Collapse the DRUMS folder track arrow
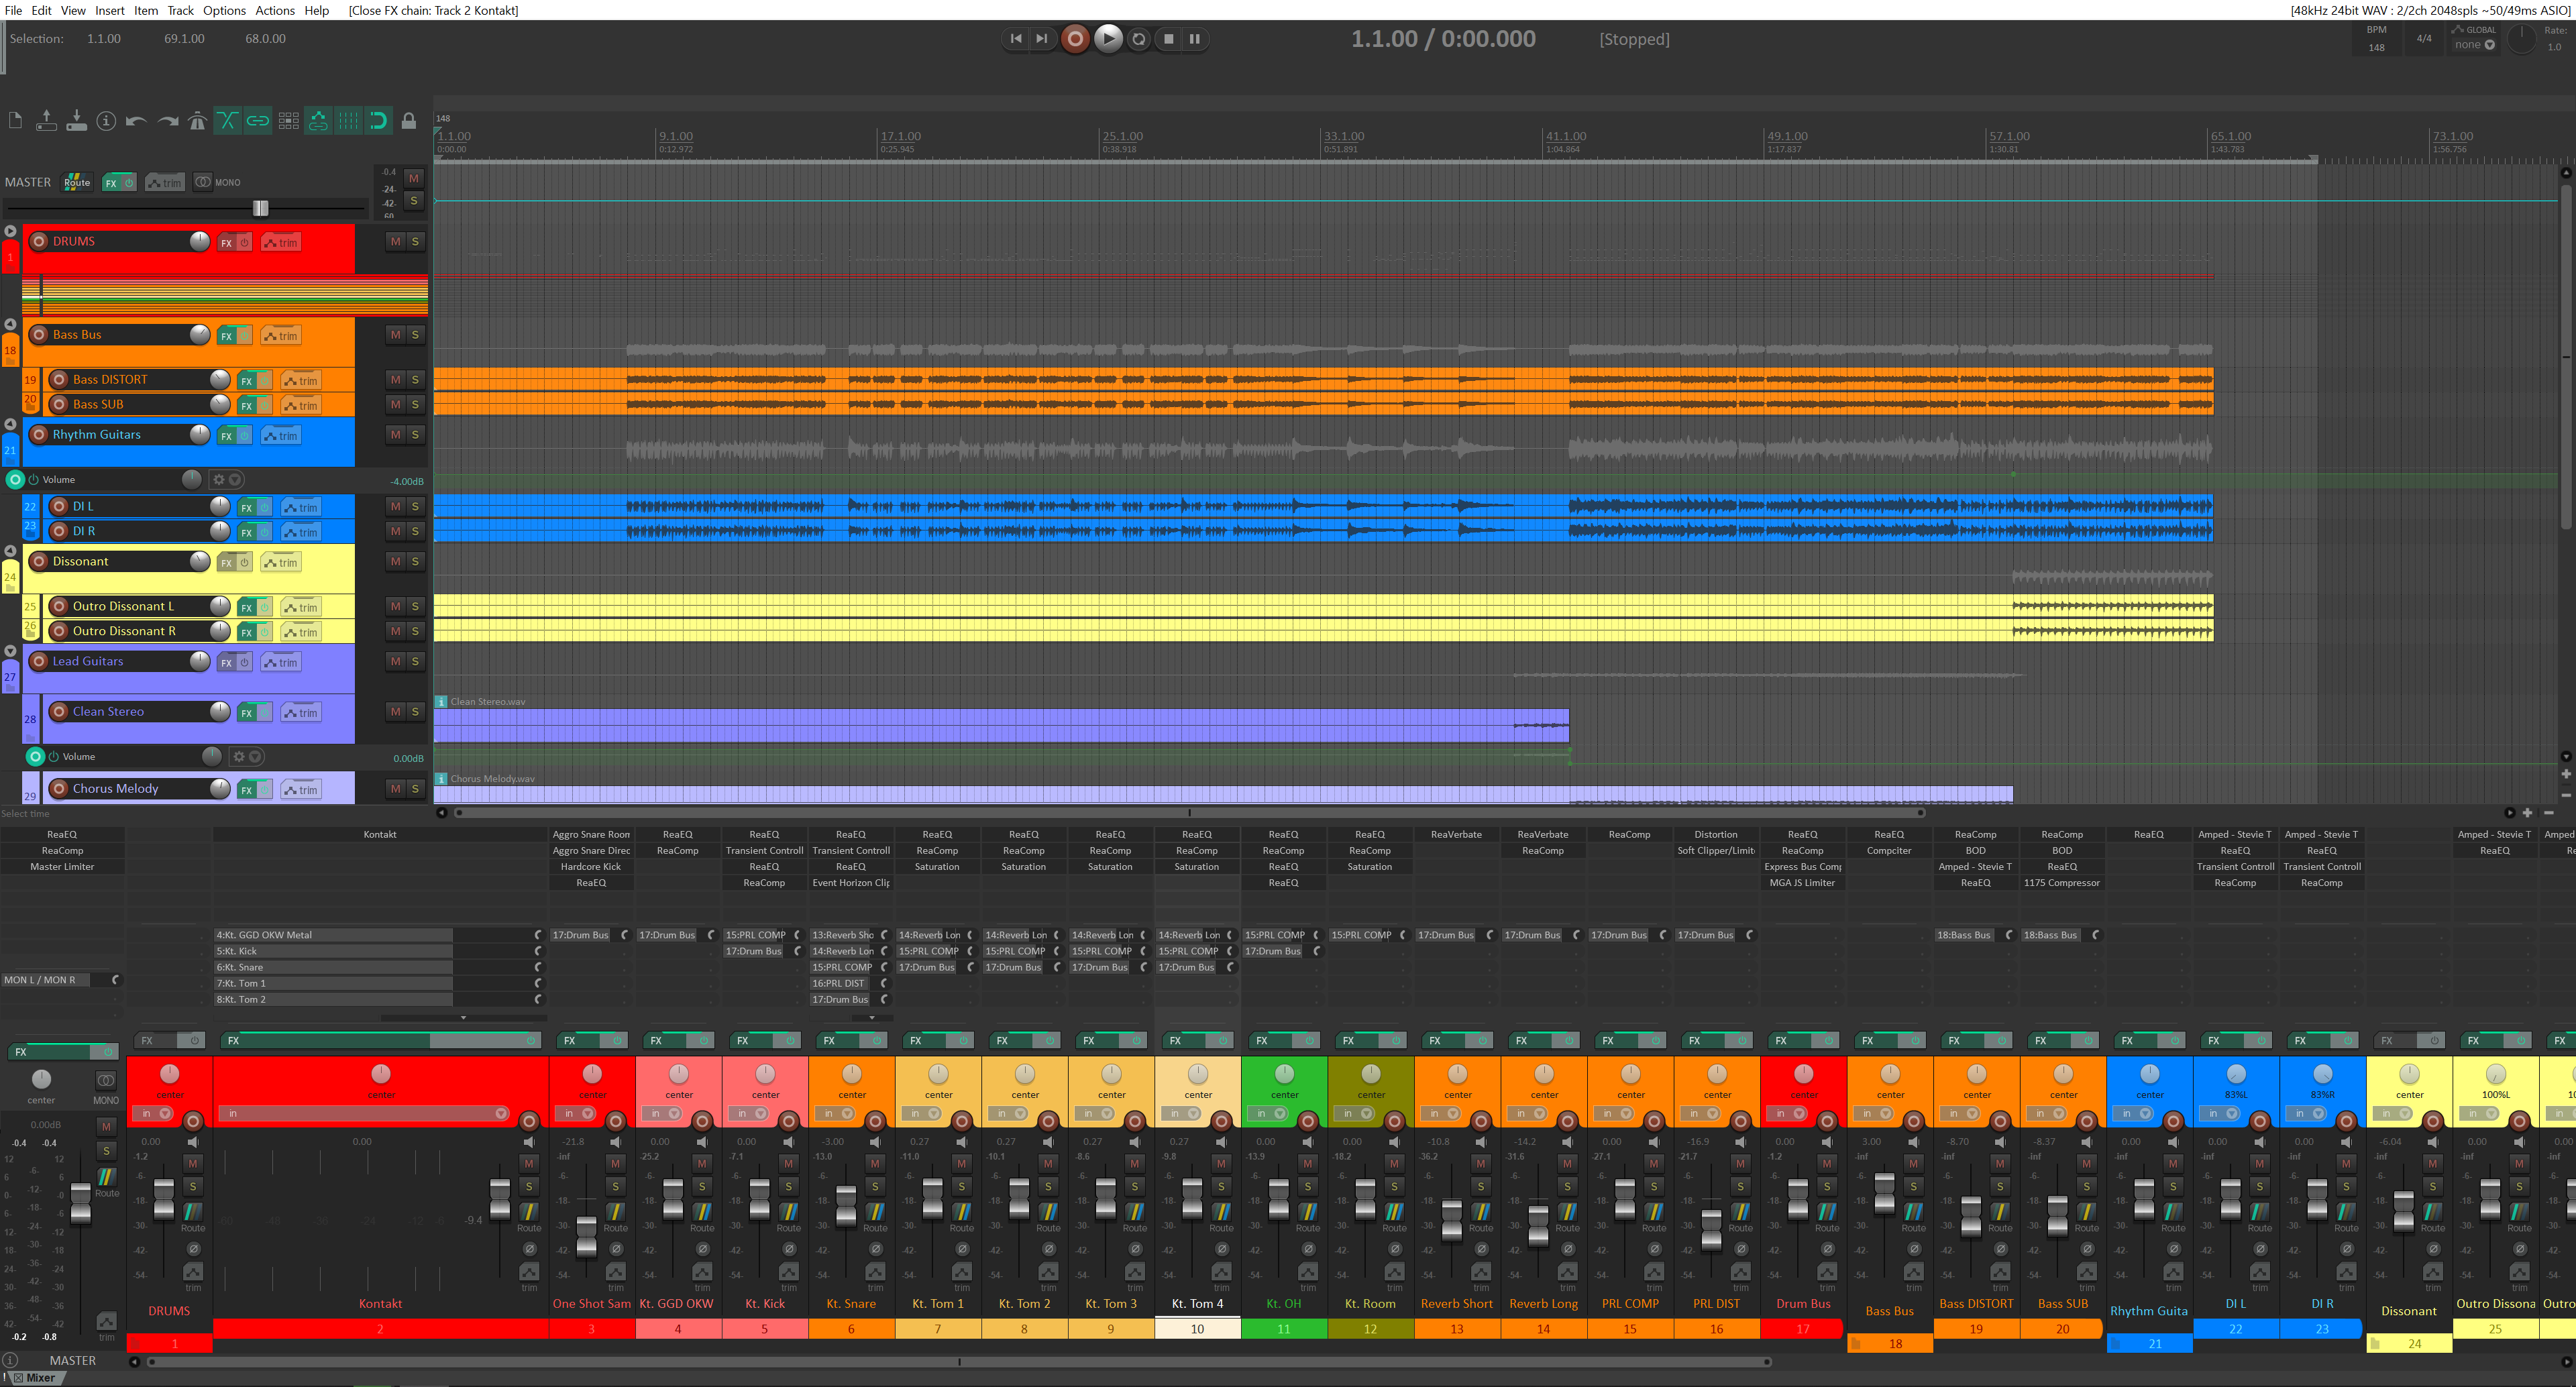Viewport: 2576px width, 1387px height. (x=10, y=231)
